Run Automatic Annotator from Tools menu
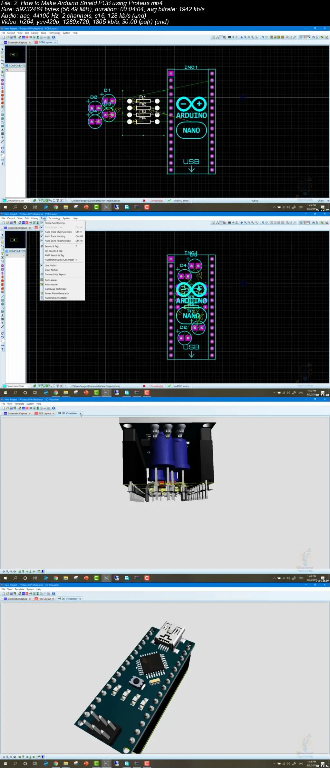The width and height of the screenshot is (330, 768). pos(62,298)
